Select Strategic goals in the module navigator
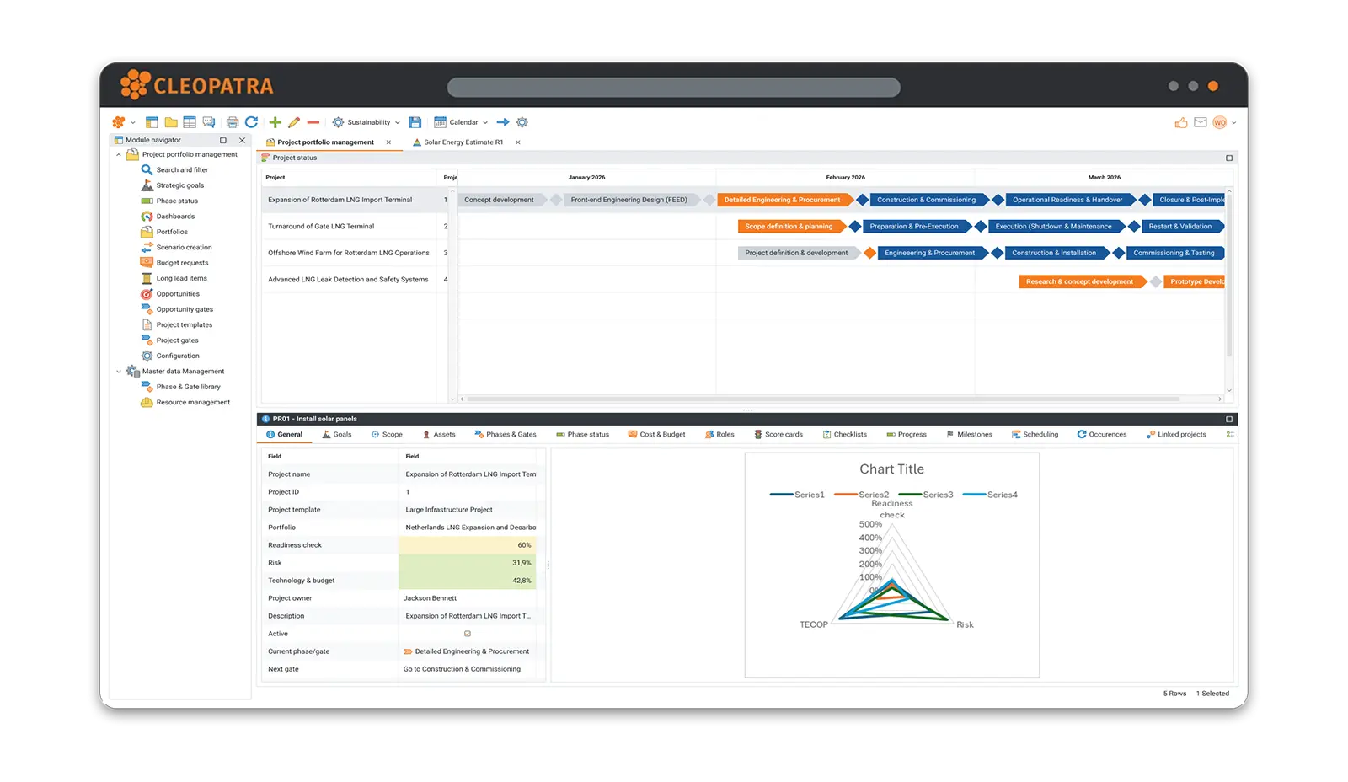 (x=179, y=185)
